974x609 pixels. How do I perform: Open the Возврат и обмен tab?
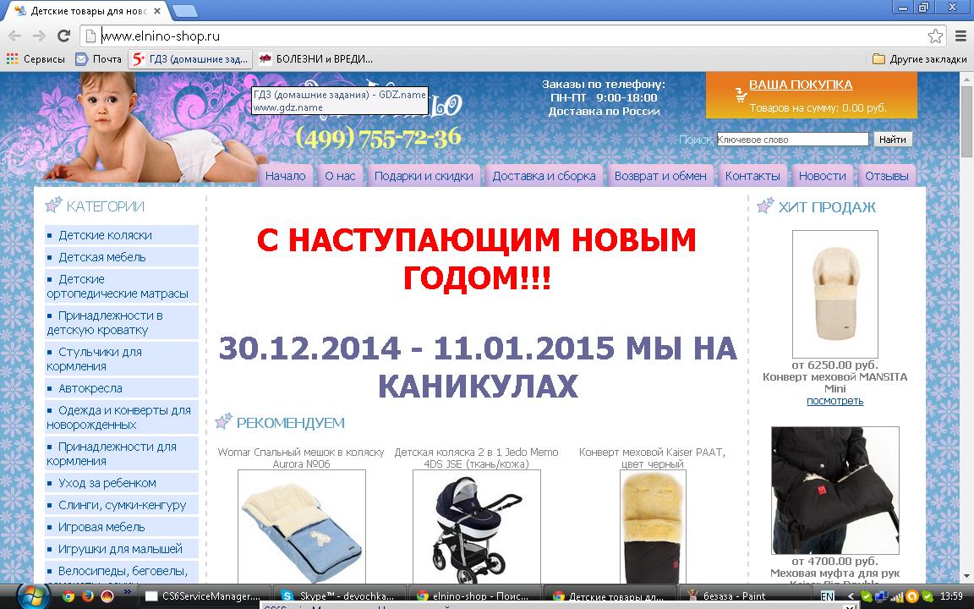[x=660, y=176]
